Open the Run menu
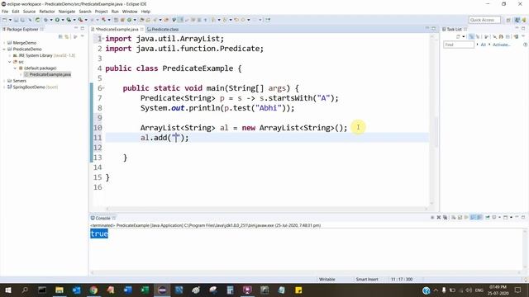This screenshot has width=529, height=297. click(115, 12)
